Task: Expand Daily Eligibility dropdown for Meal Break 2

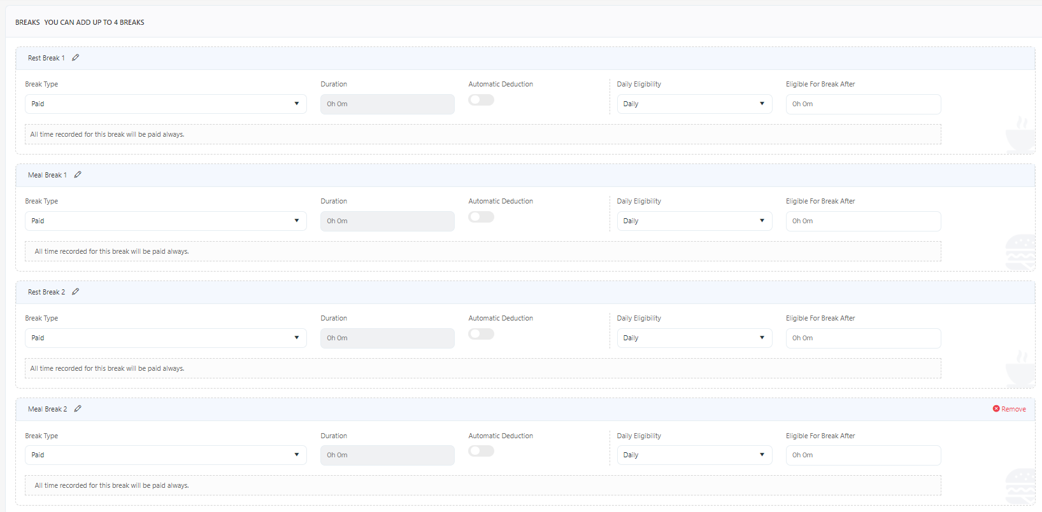Action: (694, 455)
